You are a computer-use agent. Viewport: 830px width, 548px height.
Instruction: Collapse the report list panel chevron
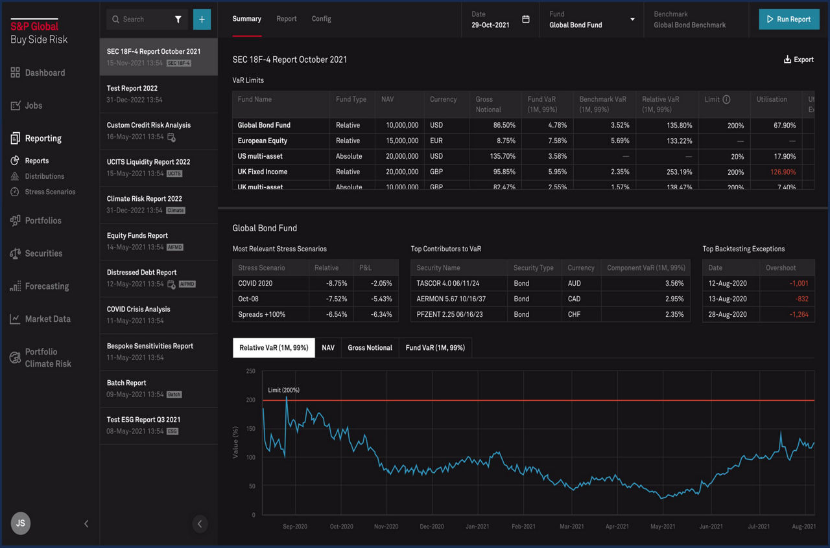(200, 523)
